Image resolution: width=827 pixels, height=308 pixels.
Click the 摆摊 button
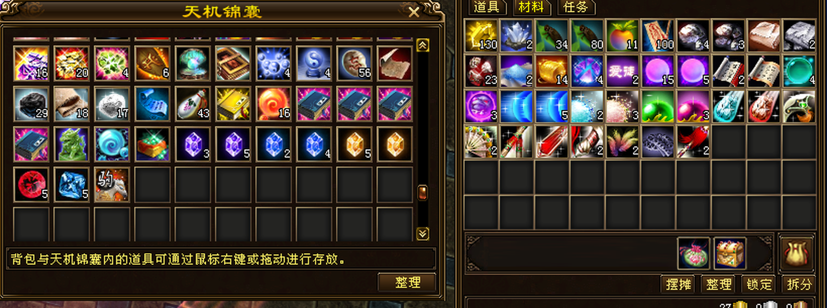(679, 284)
